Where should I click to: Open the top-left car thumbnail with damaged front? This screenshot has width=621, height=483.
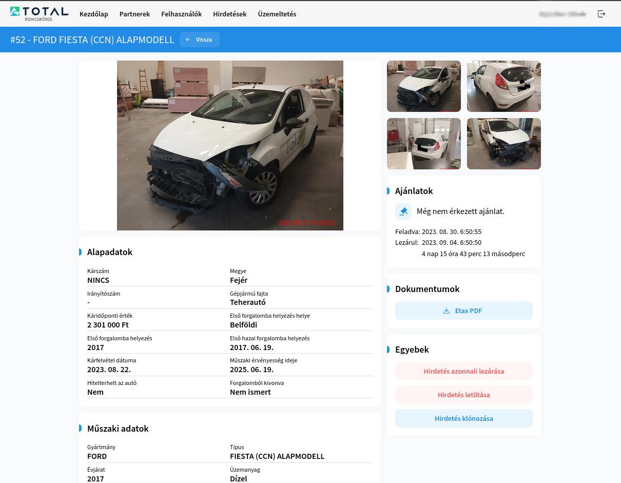[423, 86]
